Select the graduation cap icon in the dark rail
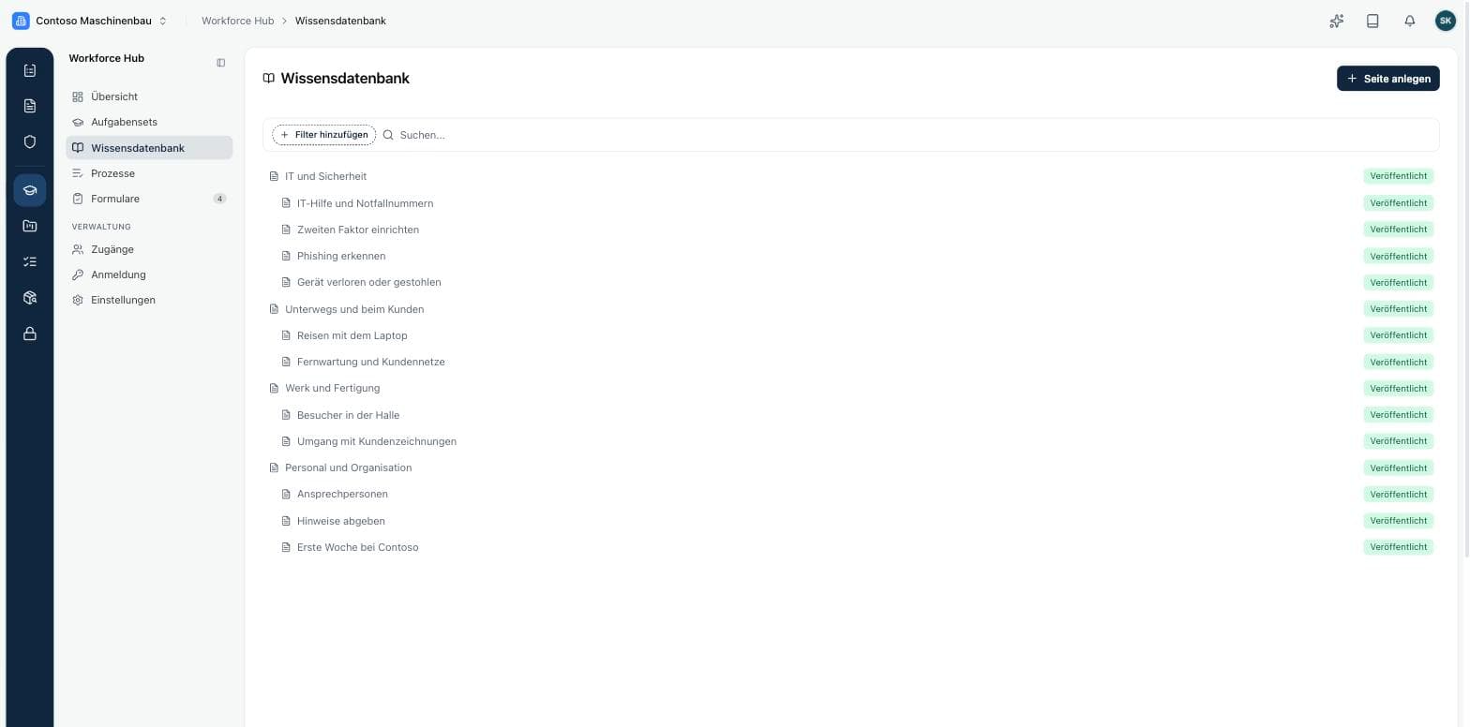The image size is (1470, 727). (30, 190)
